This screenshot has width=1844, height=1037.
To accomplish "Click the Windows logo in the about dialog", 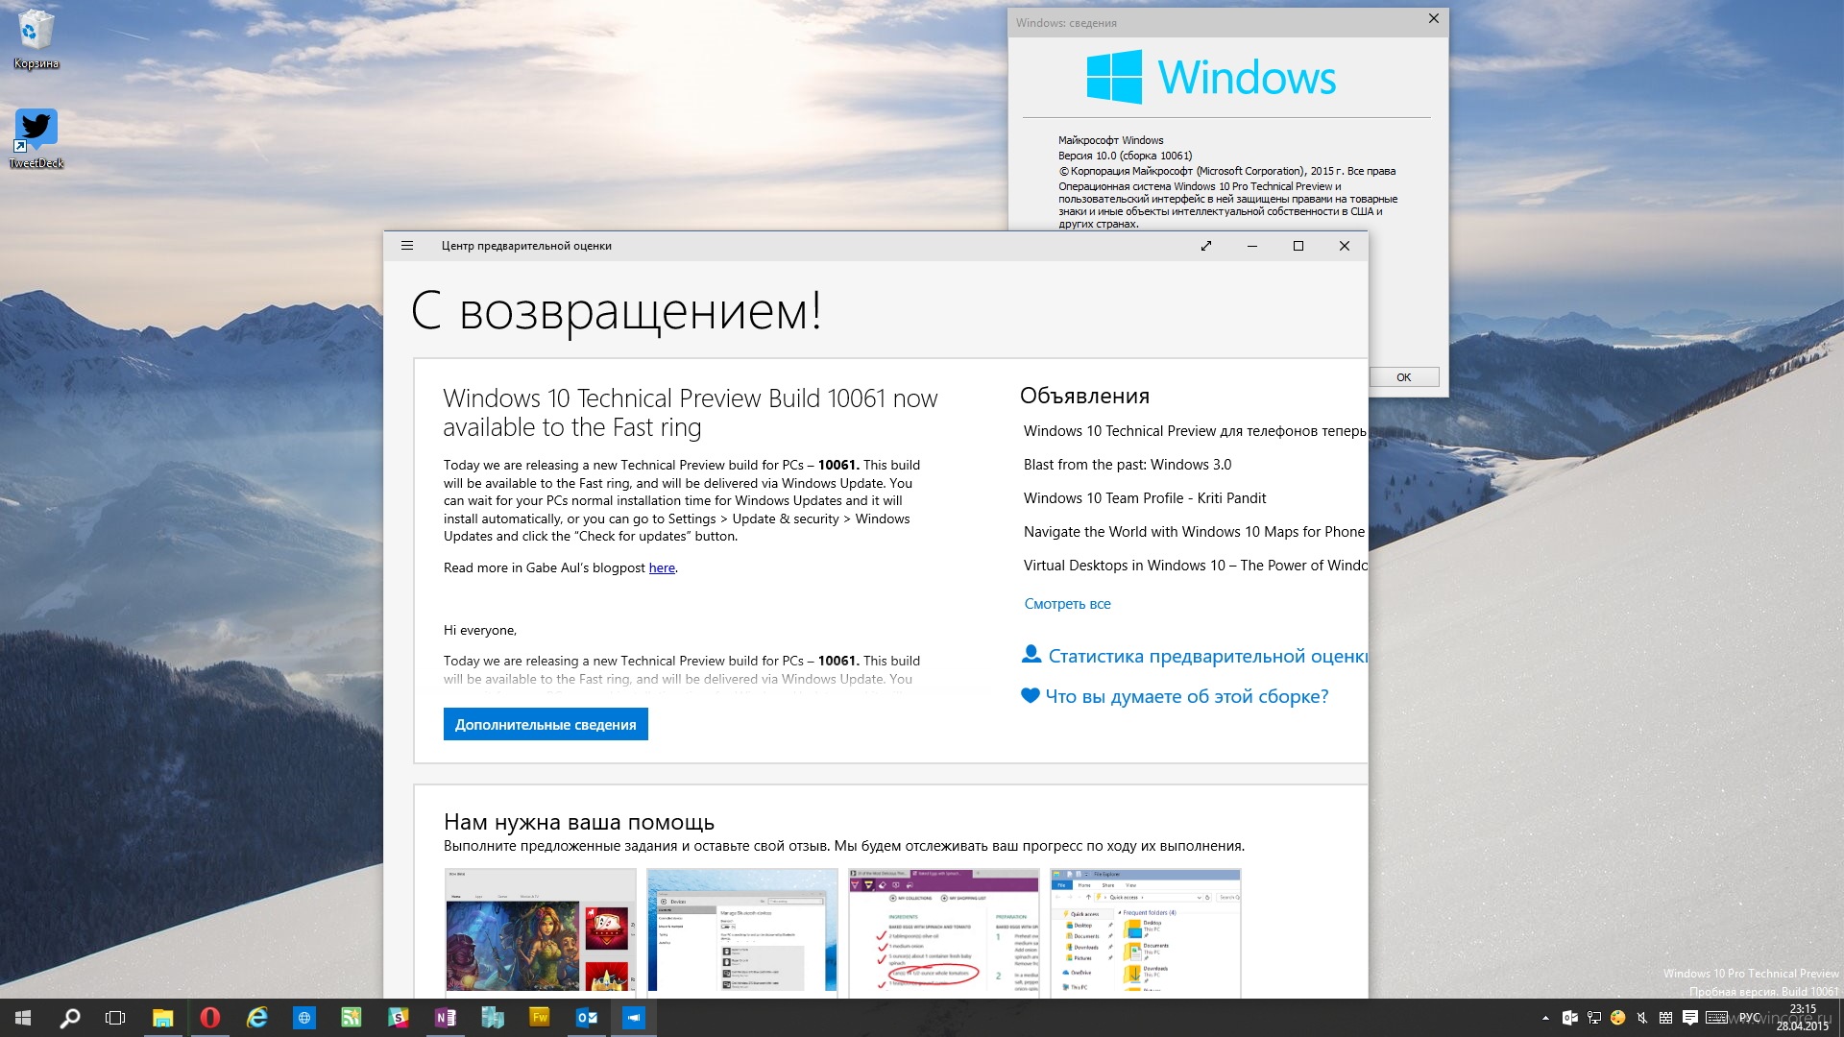I will click(x=1210, y=77).
